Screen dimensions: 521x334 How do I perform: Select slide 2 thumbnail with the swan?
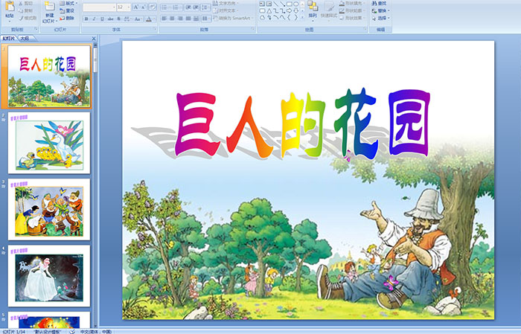click(x=49, y=143)
